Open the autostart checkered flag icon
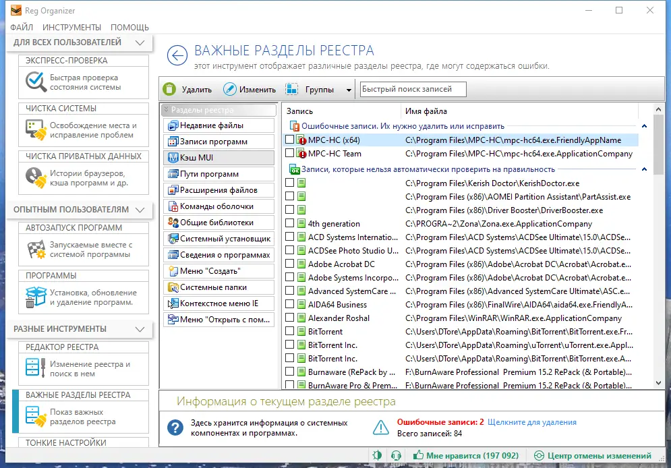 point(36,250)
